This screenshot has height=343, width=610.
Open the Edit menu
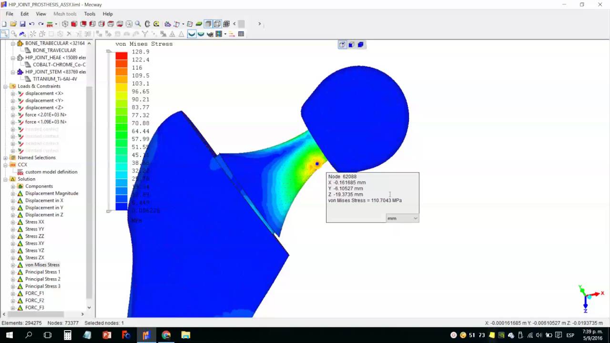24,14
